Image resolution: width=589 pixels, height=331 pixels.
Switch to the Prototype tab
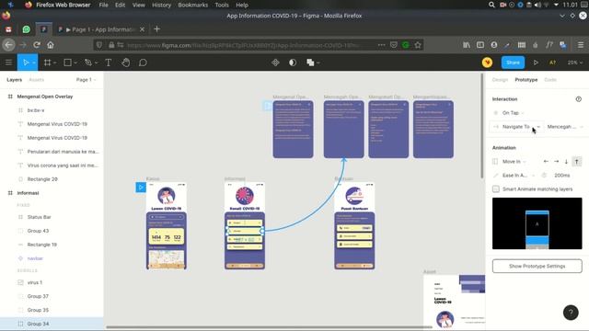[x=525, y=80]
